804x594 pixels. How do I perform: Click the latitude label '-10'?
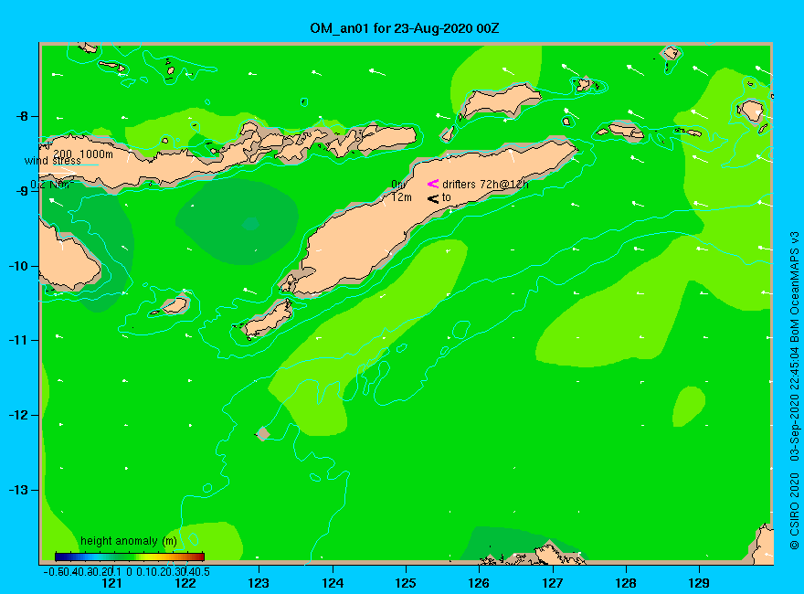coord(19,266)
